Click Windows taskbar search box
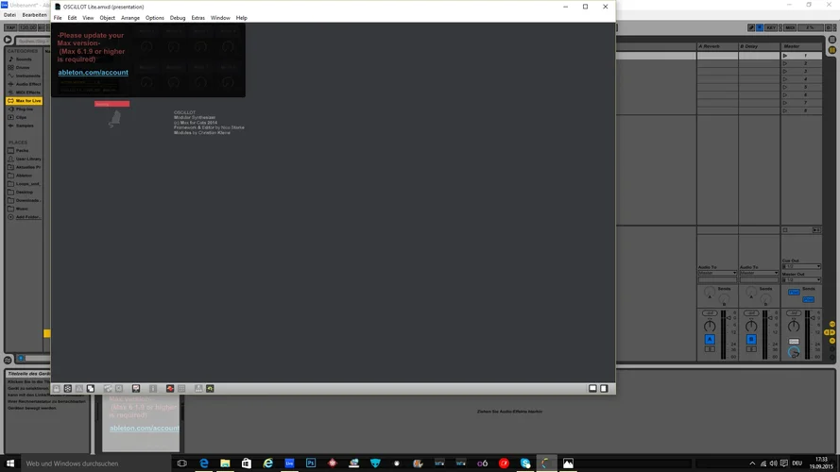This screenshot has width=840, height=472. click(95, 464)
